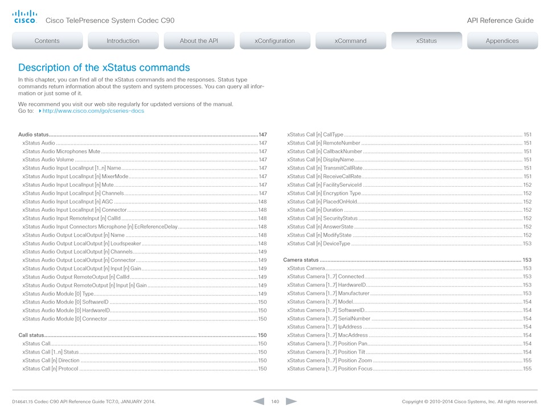Select the xStatus tab
This screenshot has width=541, height=411.
427,40
